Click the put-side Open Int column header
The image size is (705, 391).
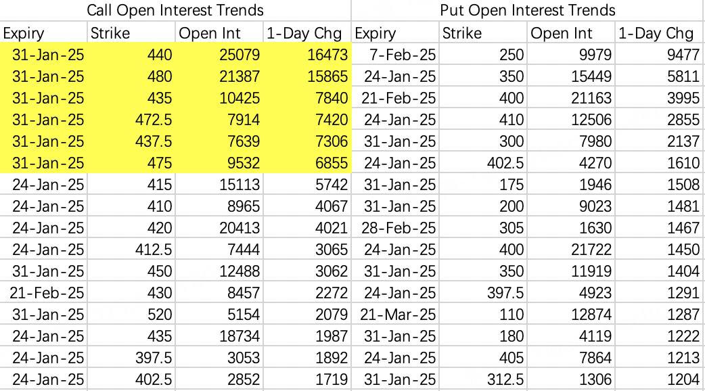(x=570, y=32)
